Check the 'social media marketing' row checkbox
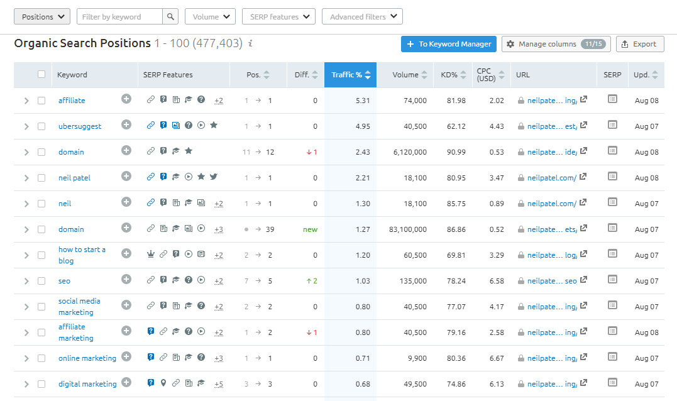The width and height of the screenshot is (677, 401). click(x=41, y=307)
